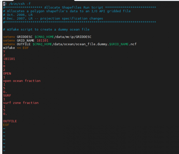Viewport: 179px width, 154px height.
Task: Click the green $GRID_NAME variable before .ncf
Action: (119, 44)
